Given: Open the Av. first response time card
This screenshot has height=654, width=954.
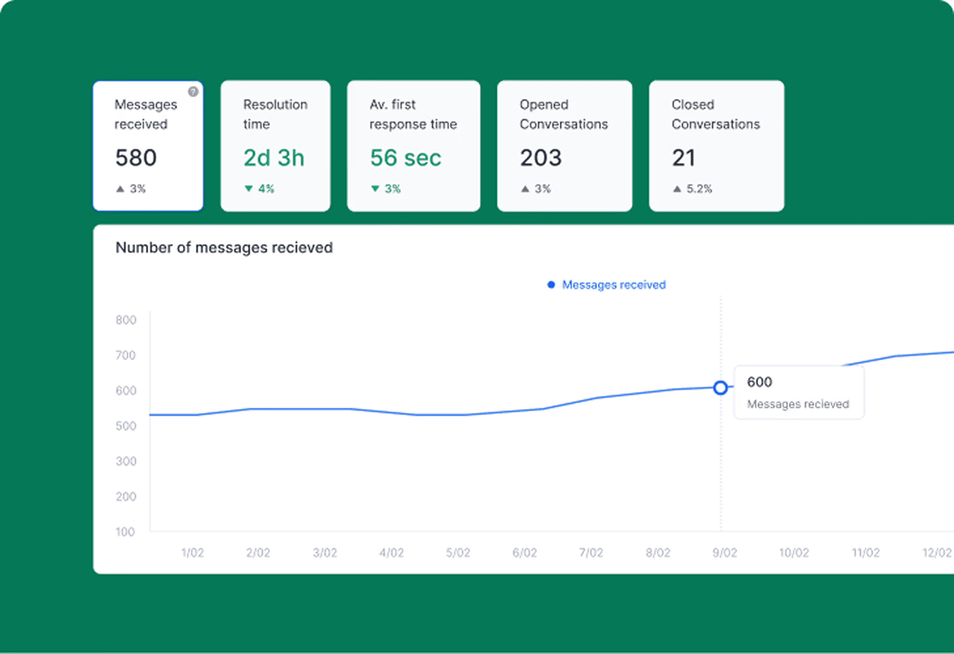Looking at the screenshot, I should (x=413, y=146).
